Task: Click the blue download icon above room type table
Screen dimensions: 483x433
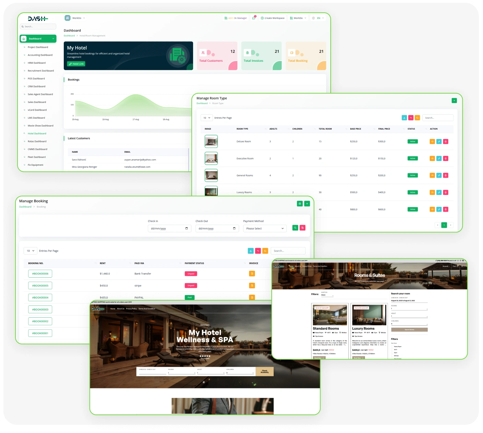Action: click(404, 118)
